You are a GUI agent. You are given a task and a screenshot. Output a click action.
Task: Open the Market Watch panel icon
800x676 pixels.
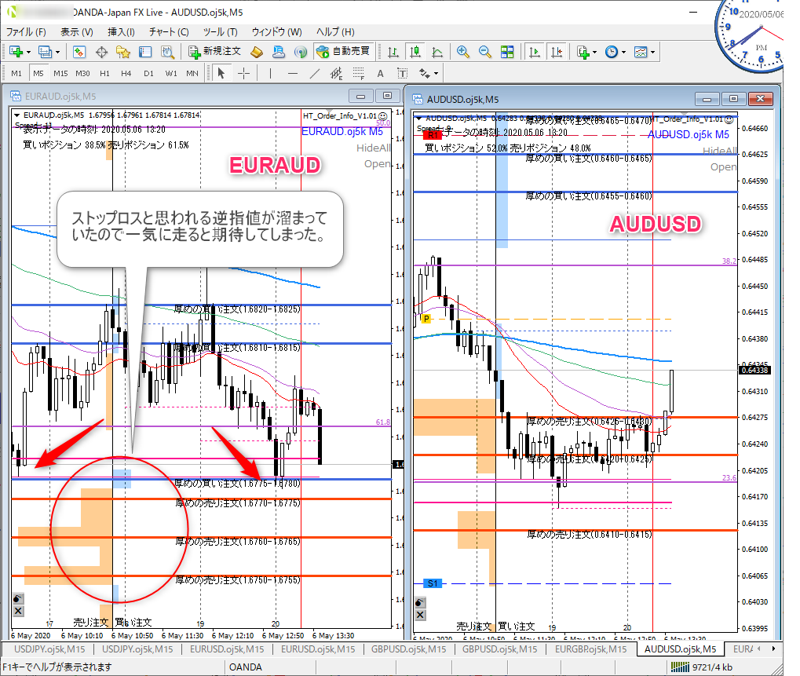point(79,52)
